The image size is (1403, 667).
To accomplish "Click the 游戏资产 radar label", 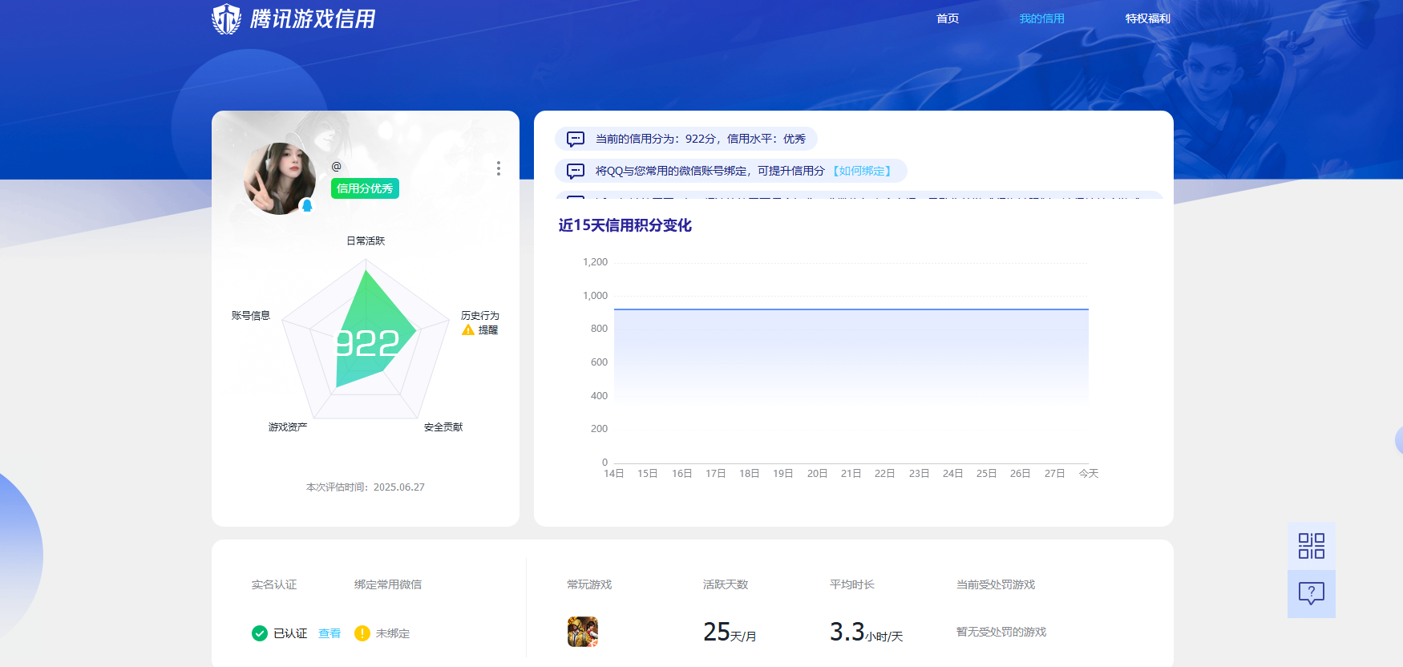I will 288,426.
